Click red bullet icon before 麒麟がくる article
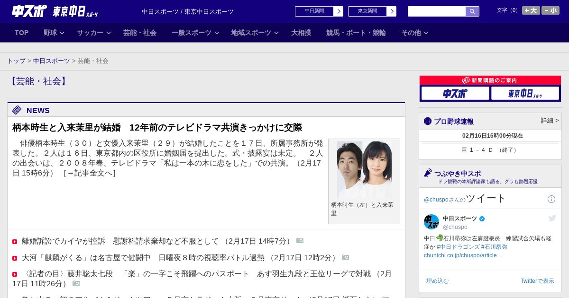 point(15,258)
